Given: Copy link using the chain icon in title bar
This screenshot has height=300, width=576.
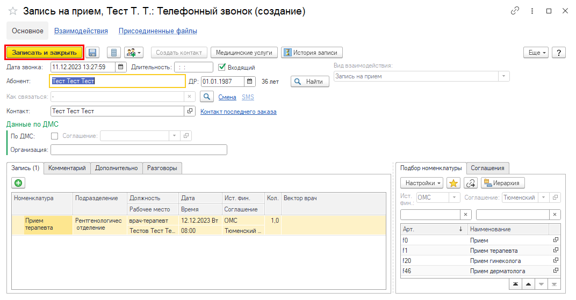Looking at the screenshot, I should coord(515,11).
